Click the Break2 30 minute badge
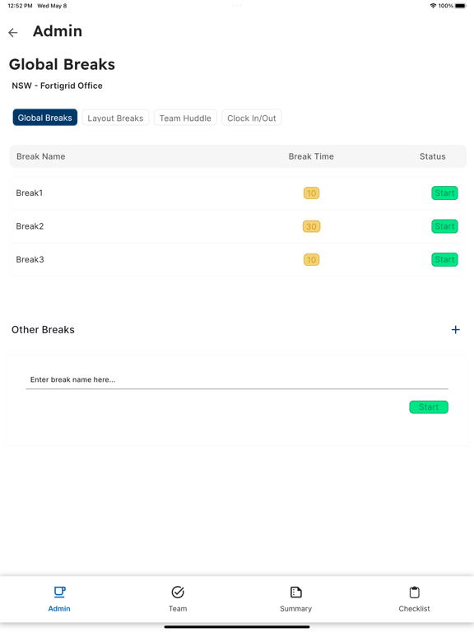The height and width of the screenshot is (632, 474). tap(311, 226)
